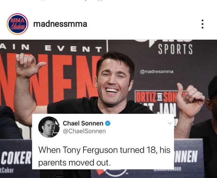Click the "parents moved out." tweet line
The image size is (217, 178).
tap(74, 163)
